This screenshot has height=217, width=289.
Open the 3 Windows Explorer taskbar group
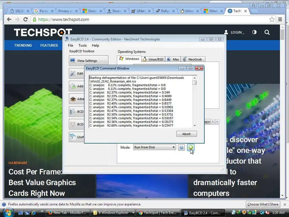point(113,213)
